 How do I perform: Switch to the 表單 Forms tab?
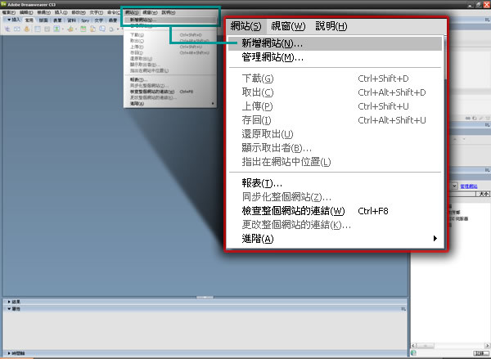[x=57, y=20]
